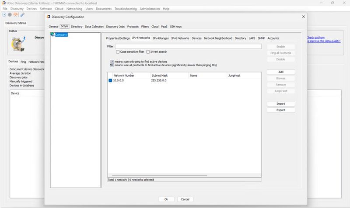Click the Cancel button

click(185, 199)
